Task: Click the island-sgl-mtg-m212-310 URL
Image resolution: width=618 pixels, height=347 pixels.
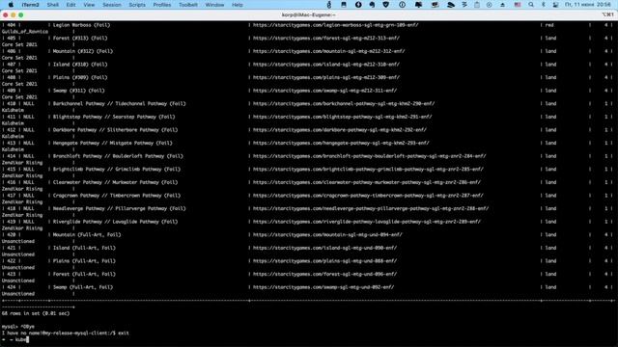Action: [x=326, y=65]
